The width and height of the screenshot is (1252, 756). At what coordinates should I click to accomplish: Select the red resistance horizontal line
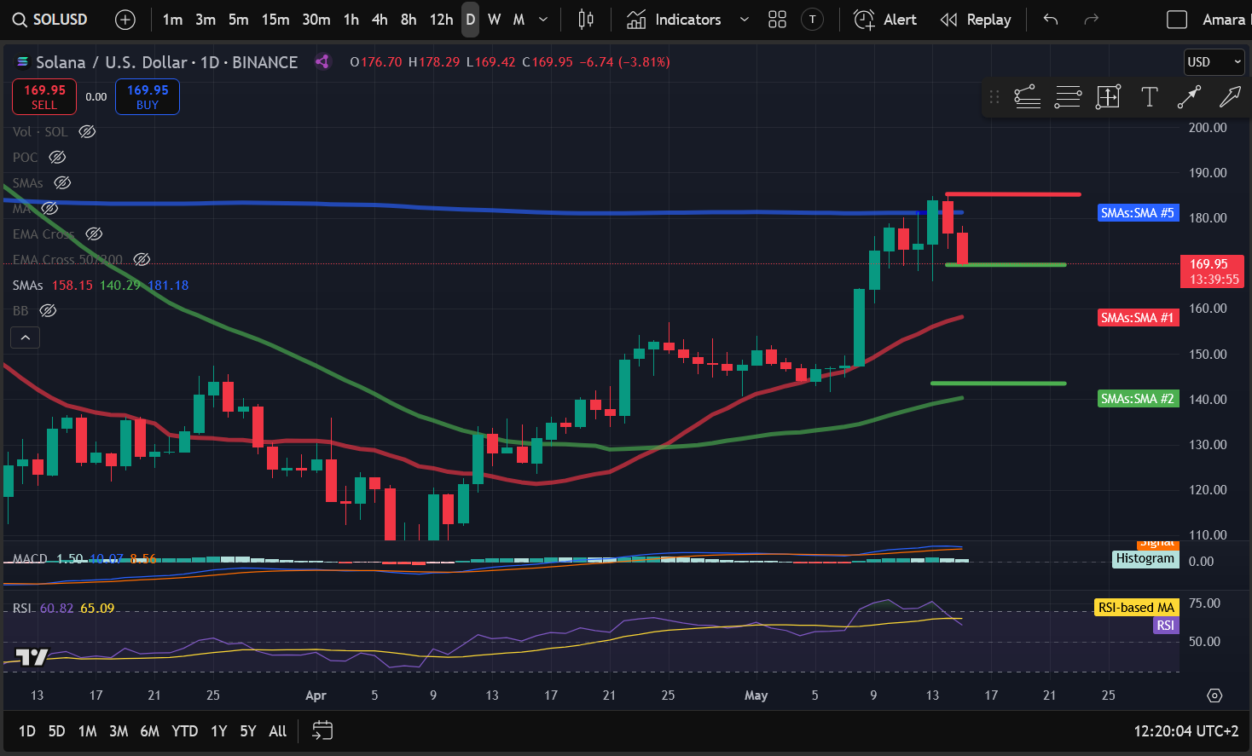[x=1013, y=194]
